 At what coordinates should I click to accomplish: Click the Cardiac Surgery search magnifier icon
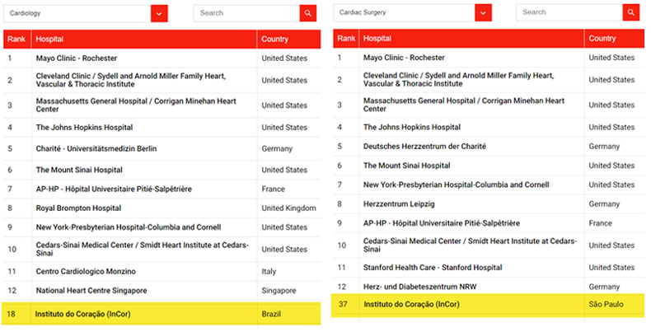[630, 12]
